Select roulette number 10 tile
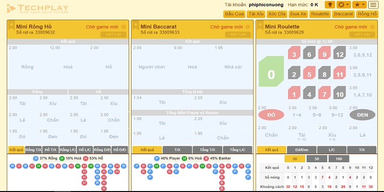The width and height of the screenshot is (384, 192). [x=340, y=94]
